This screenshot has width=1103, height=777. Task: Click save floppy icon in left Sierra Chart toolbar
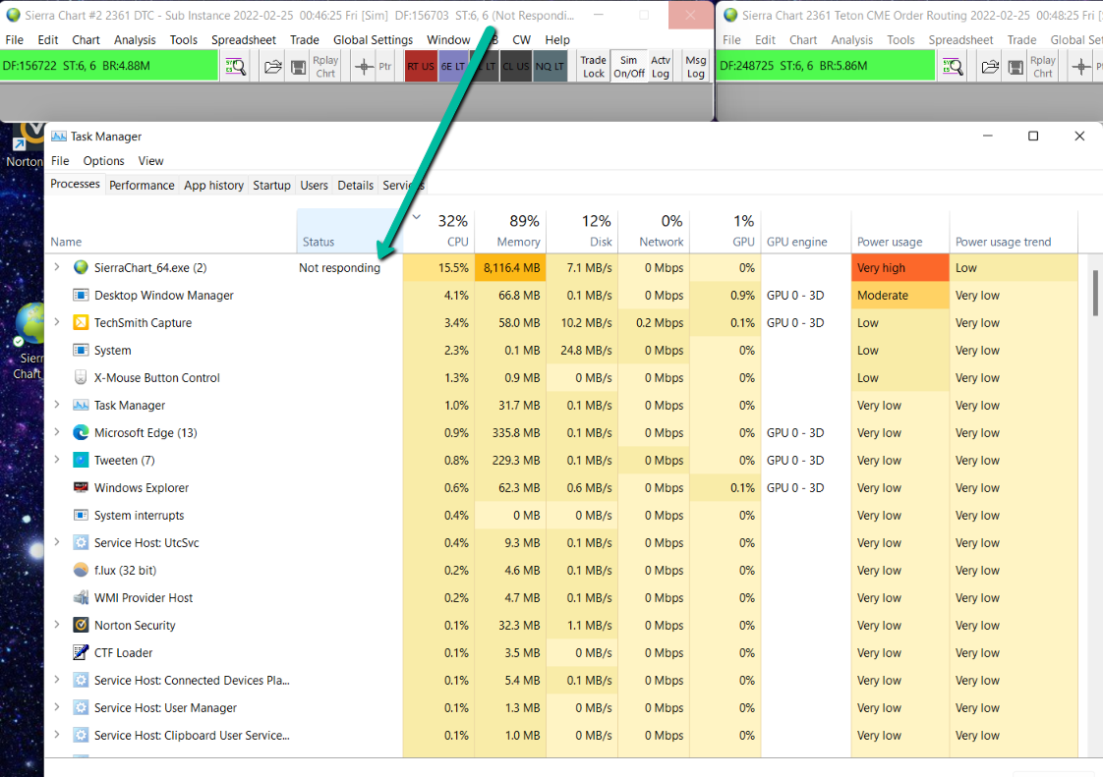[298, 67]
